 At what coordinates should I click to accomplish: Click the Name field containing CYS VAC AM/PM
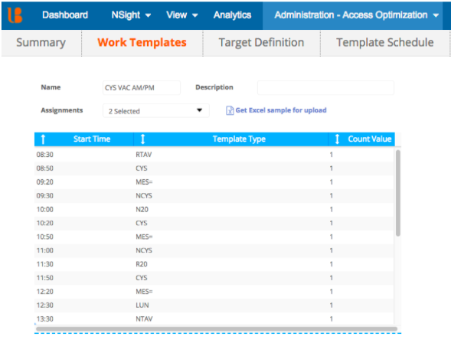[142, 88]
